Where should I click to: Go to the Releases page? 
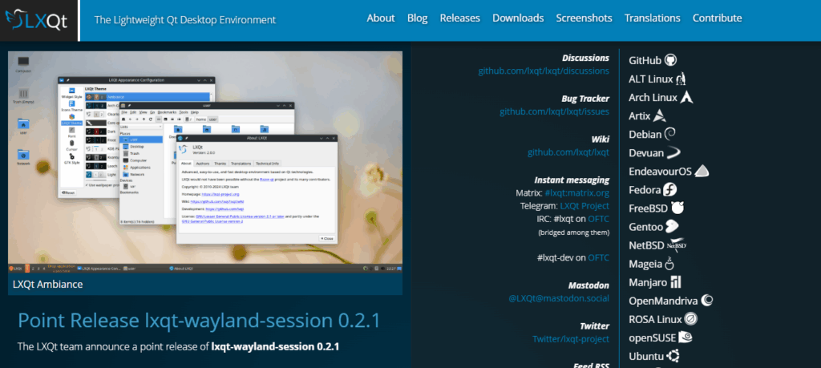(459, 18)
